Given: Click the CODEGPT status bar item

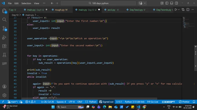Looking at the screenshot, I should click(x=168, y=102).
